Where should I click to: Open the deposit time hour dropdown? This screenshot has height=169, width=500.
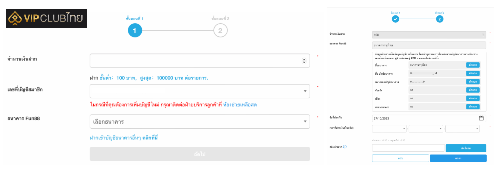(389, 129)
